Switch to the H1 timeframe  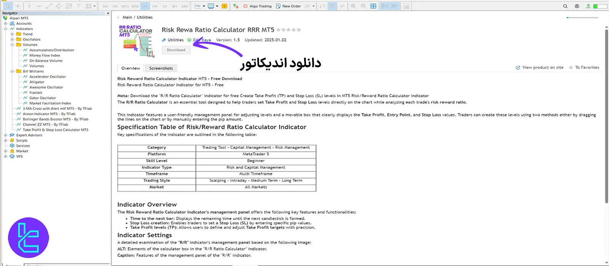coord(145,6)
